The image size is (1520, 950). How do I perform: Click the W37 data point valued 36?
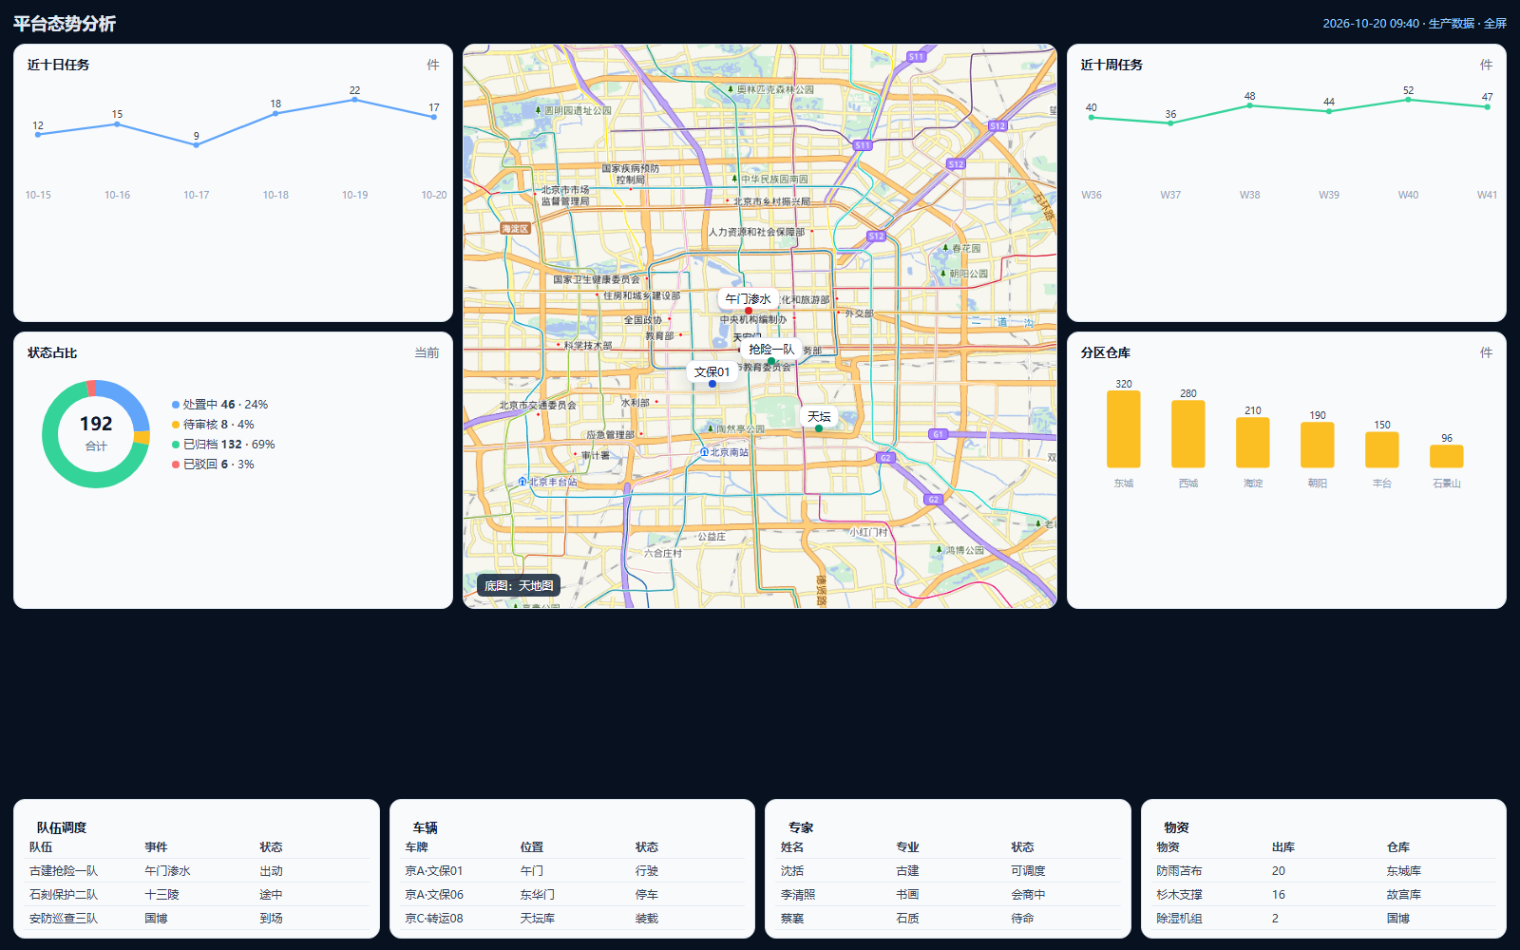(1170, 123)
